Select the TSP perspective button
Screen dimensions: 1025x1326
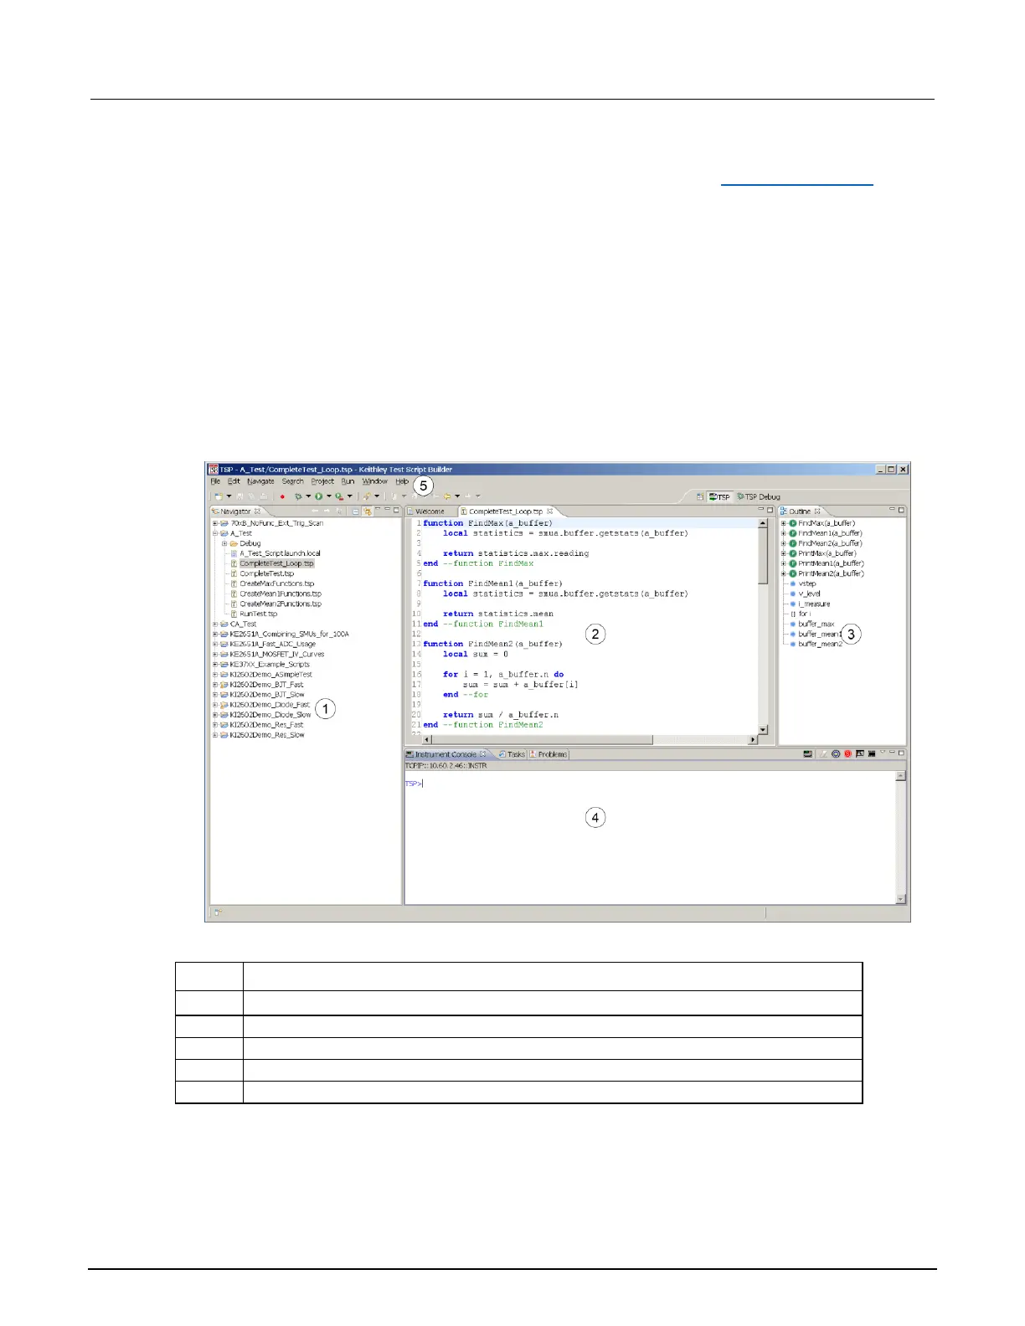(x=719, y=496)
